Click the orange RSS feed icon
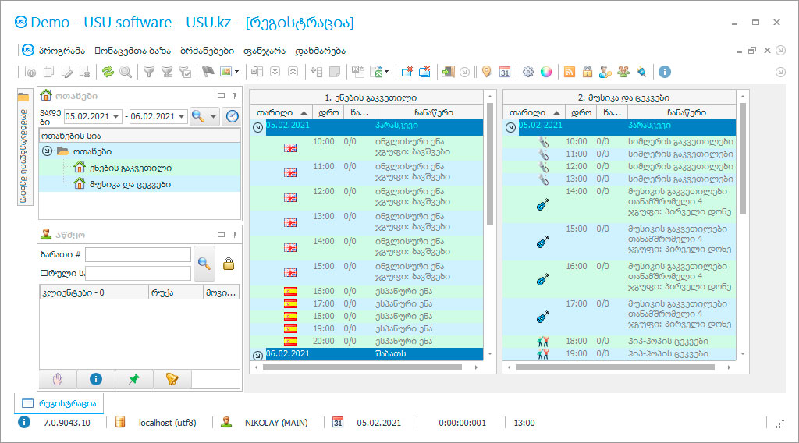Screen dimensions: 799x443 click(569, 72)
